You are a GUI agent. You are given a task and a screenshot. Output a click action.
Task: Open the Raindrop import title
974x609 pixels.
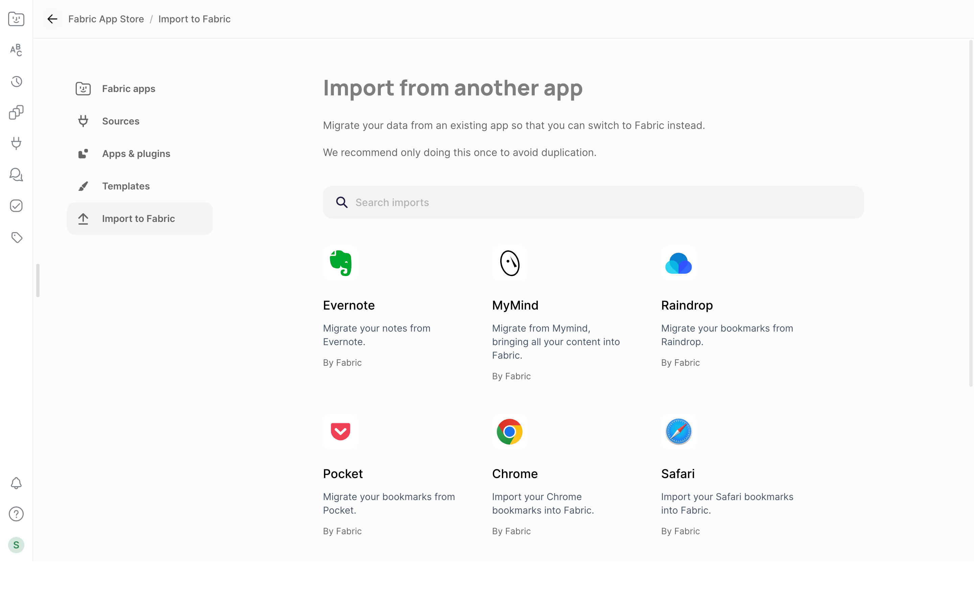687,305
